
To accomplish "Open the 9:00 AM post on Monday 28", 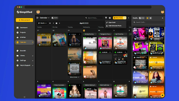I will click(59, 40).
